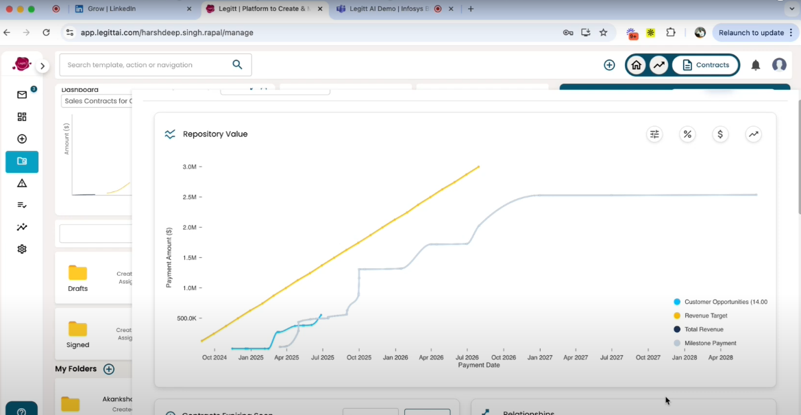Open the analytics line chart sidebar icon
Image resolution: width=801 pixels, height=415 pixels.
(22, 226)
